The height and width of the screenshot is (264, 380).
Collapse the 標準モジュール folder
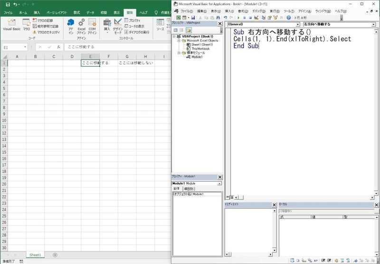[179, 53]
